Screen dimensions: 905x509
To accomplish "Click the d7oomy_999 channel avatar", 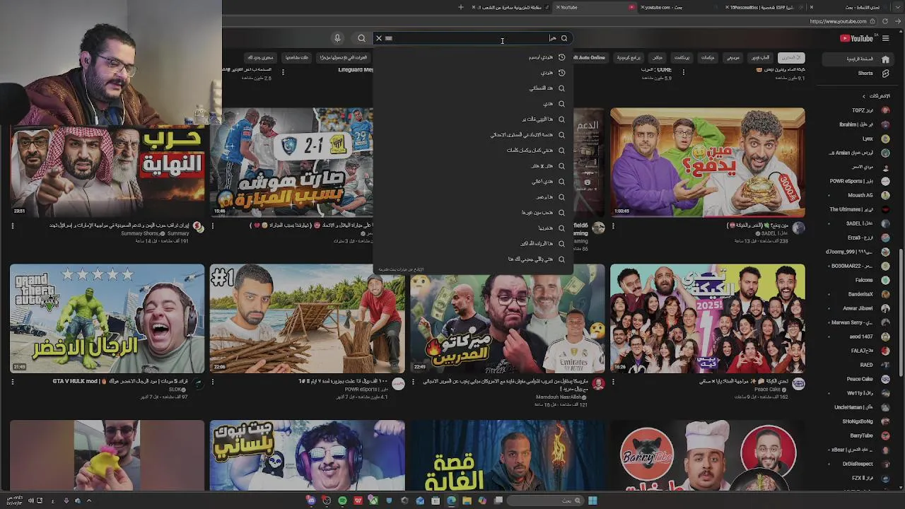I will point(885,252).
